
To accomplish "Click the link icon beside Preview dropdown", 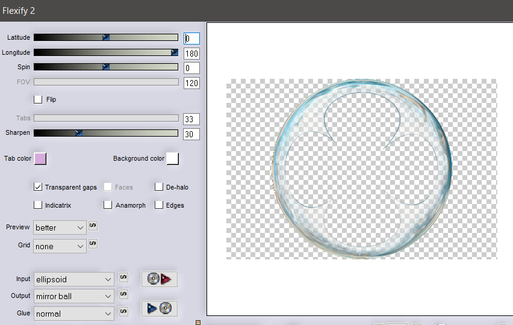I will (93, 226).
